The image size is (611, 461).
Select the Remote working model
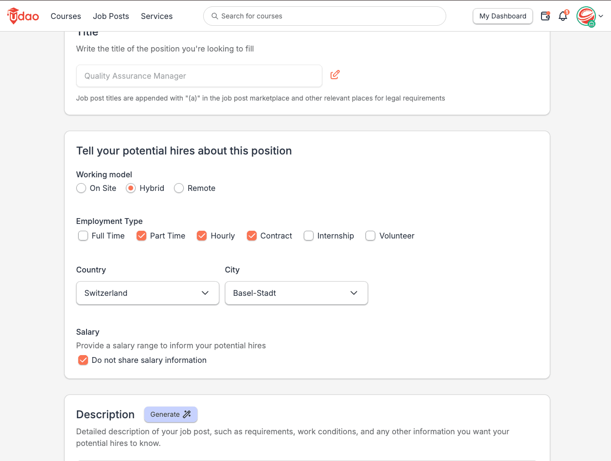click(178, 188)
